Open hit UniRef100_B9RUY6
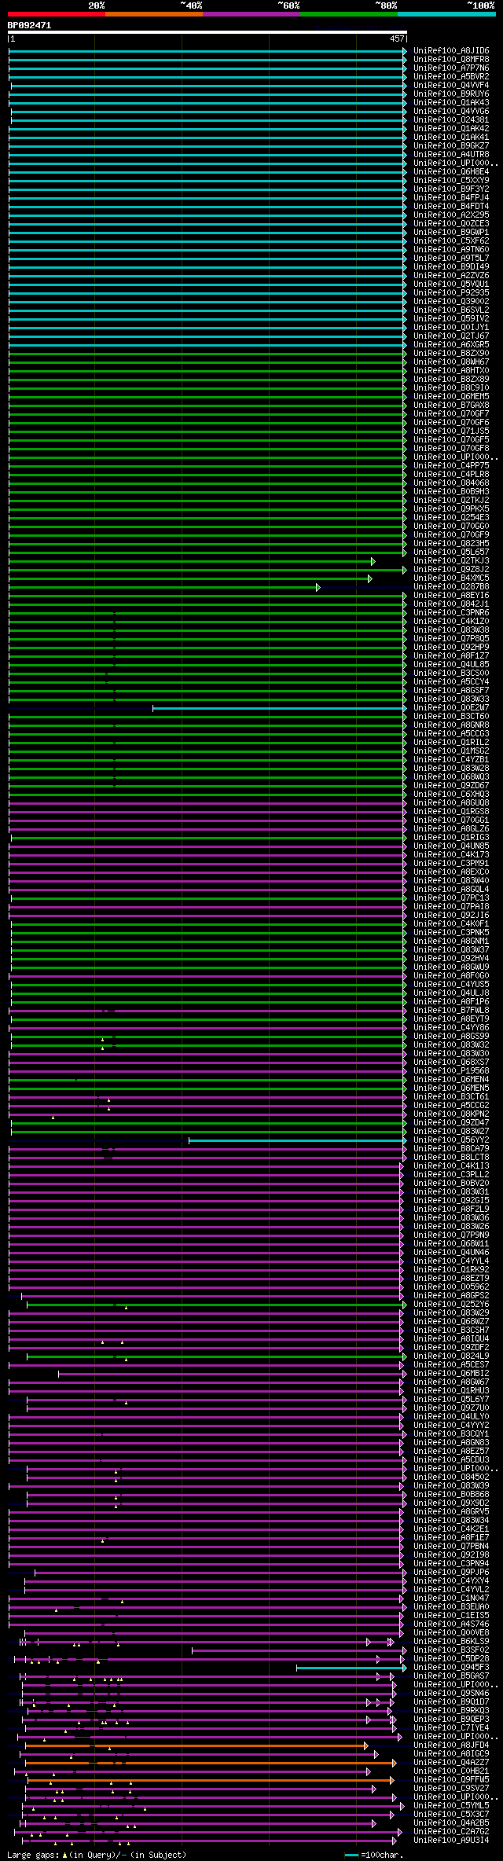 click(451, 94)
